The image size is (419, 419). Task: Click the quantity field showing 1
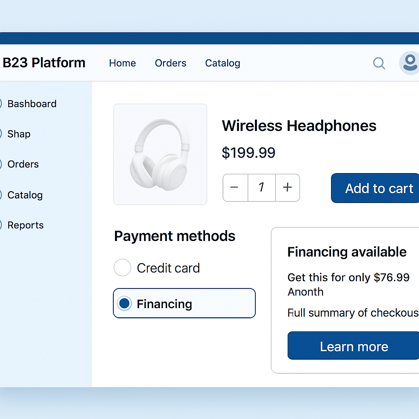tap(261, 187)
